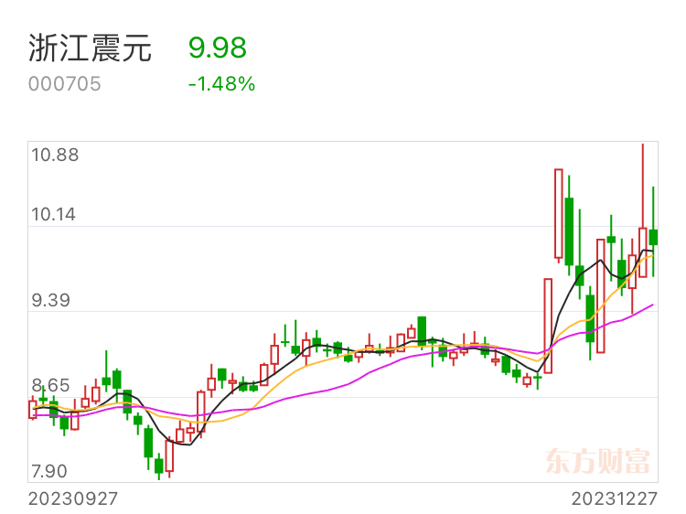The image size is (686, 514).
Task: Click the 10.14 price axis label
Action: coord(53,215)
